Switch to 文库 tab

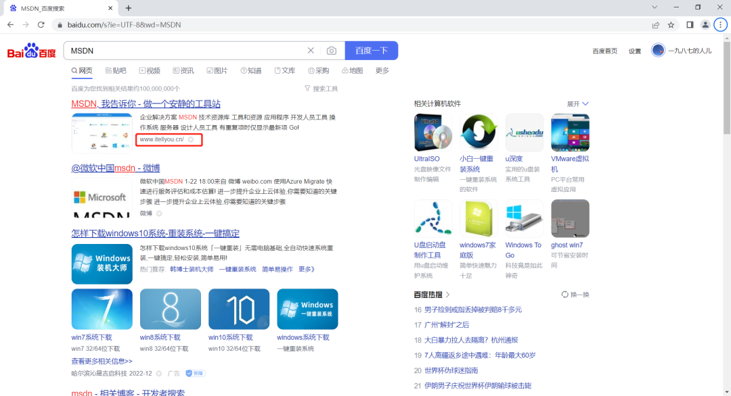[285, 71]
